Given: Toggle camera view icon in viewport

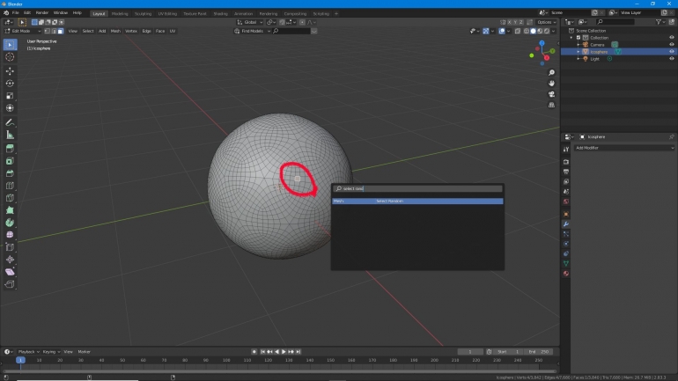Looking at the screenshot, I should click(x=551, y=94).
